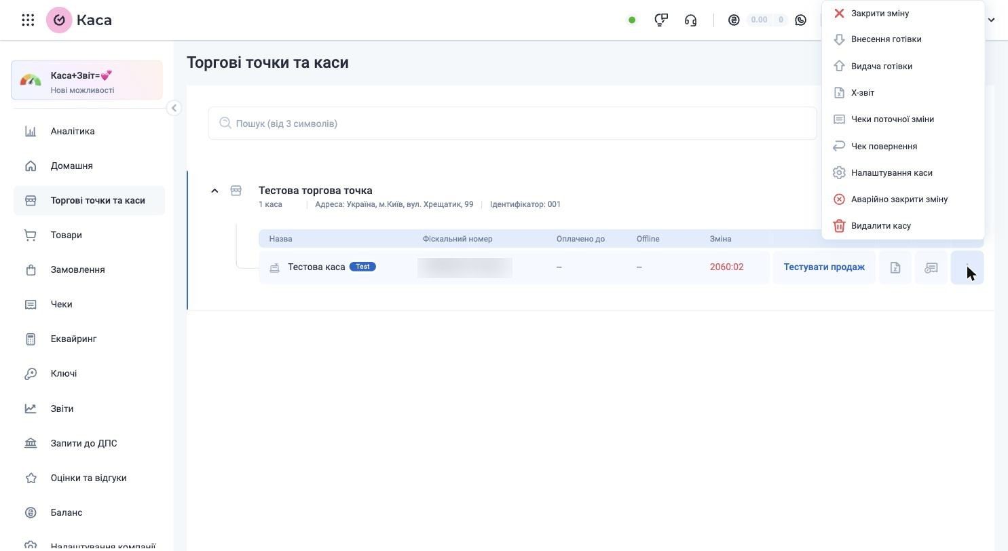
Task: Click the shift value 2060:02
Action: [x=727, y=267]
